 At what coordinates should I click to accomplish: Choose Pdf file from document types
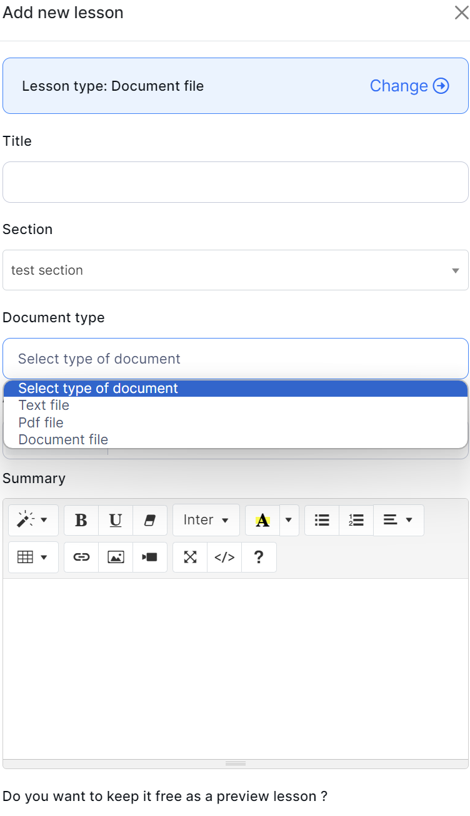tap(41, 422)
